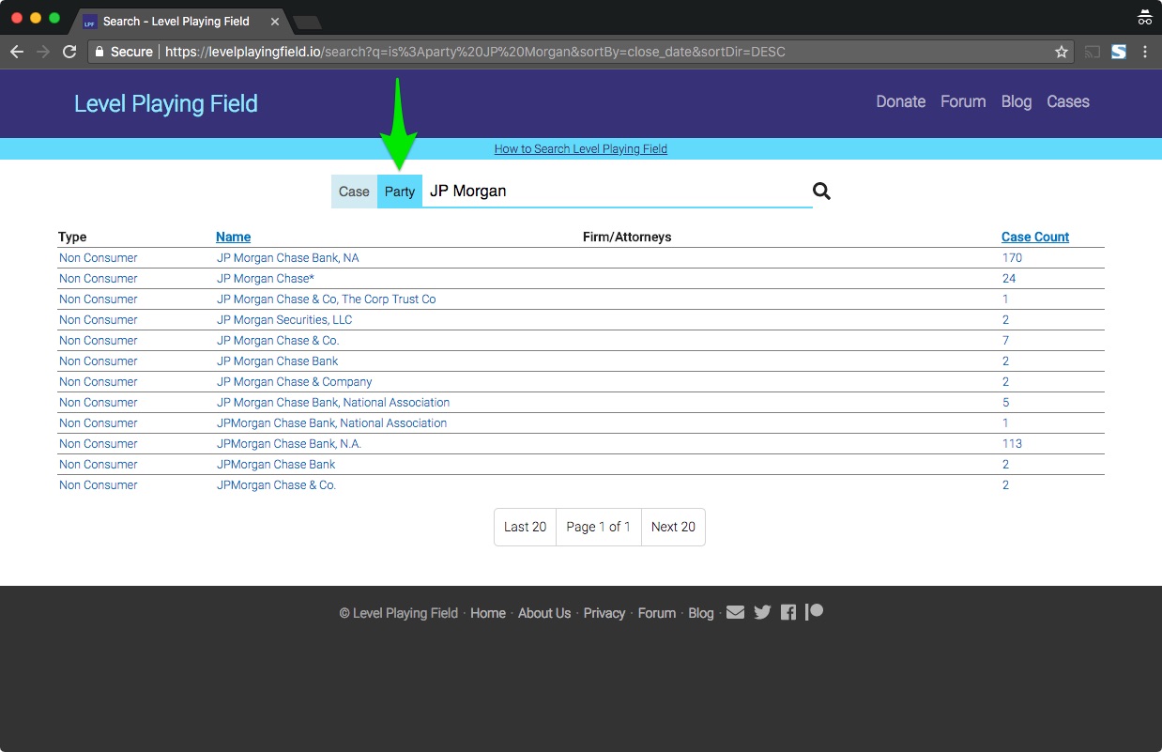Open the email envelope icon in the footer
The width and height of the screenshot is (1162, 752).
736,612
